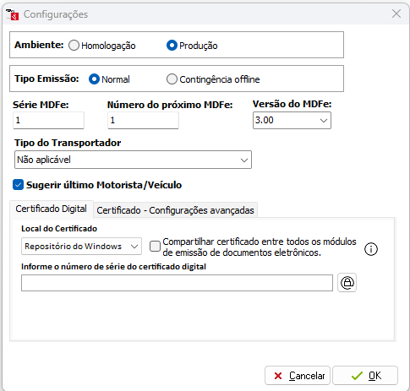Screen dimensions: 410x391
Task: Click the Série MDFe input field
Action: [x=48, y=120]
